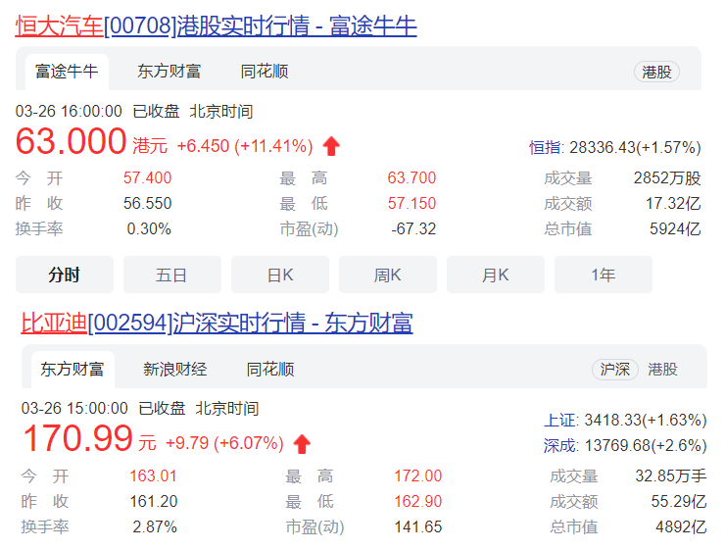Select 富途牛牛 tab in 恒大汽车 card
Image resolution: width=725 pixels, height=550 pixels.
67,72
